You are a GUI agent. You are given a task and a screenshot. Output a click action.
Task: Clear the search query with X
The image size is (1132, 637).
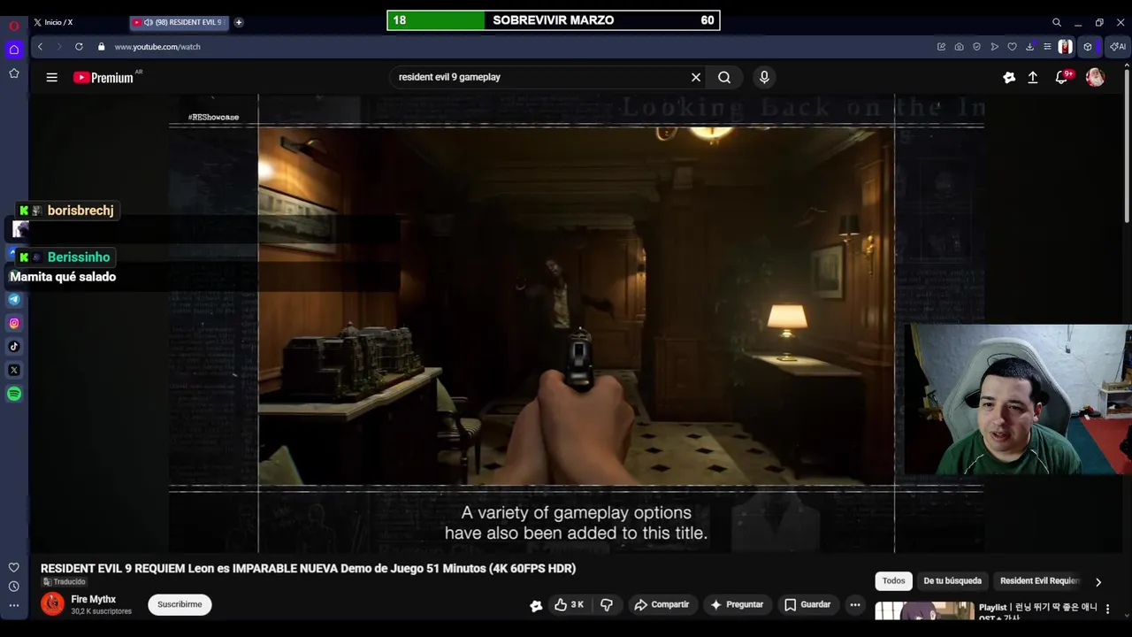tap(696, 77)
